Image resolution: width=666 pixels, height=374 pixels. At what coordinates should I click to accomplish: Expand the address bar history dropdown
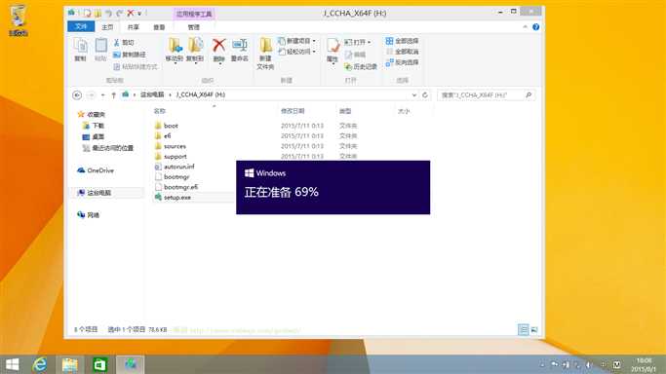[x=414, y=95]
